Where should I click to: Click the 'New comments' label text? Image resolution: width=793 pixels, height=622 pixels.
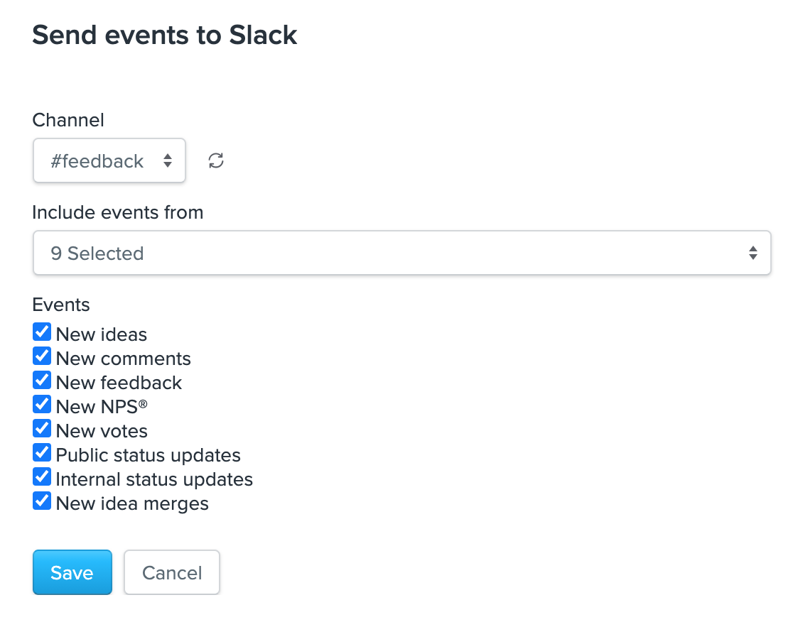pos(124,359)
